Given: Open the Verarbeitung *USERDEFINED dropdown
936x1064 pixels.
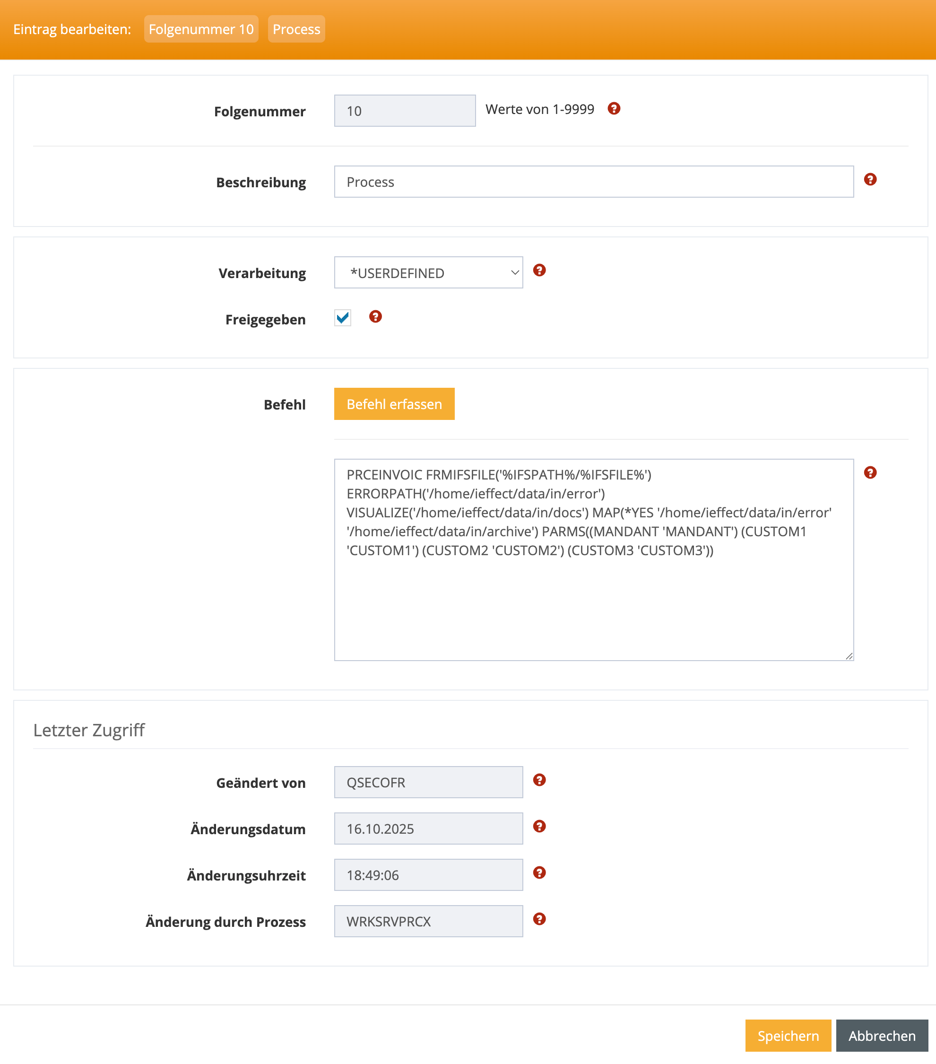Looking at the screenshot, I should click(428, 272).
